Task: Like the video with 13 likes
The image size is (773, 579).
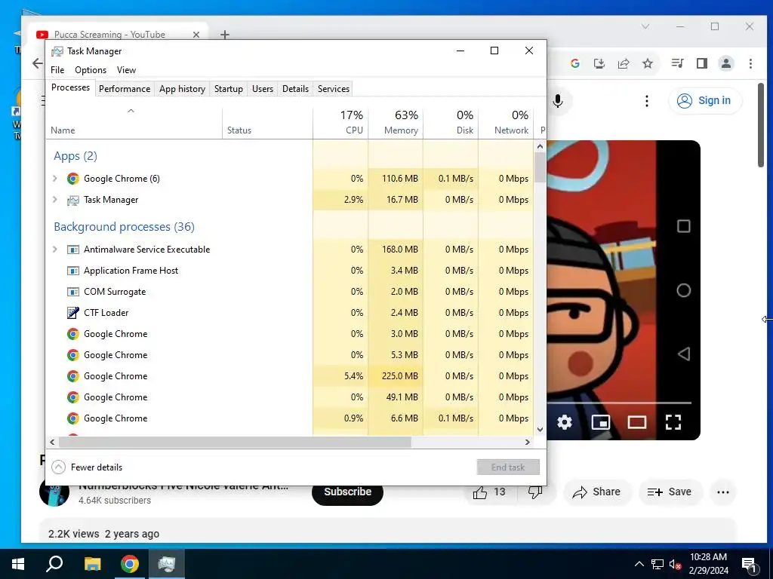Action: click(x=489, y=492)
